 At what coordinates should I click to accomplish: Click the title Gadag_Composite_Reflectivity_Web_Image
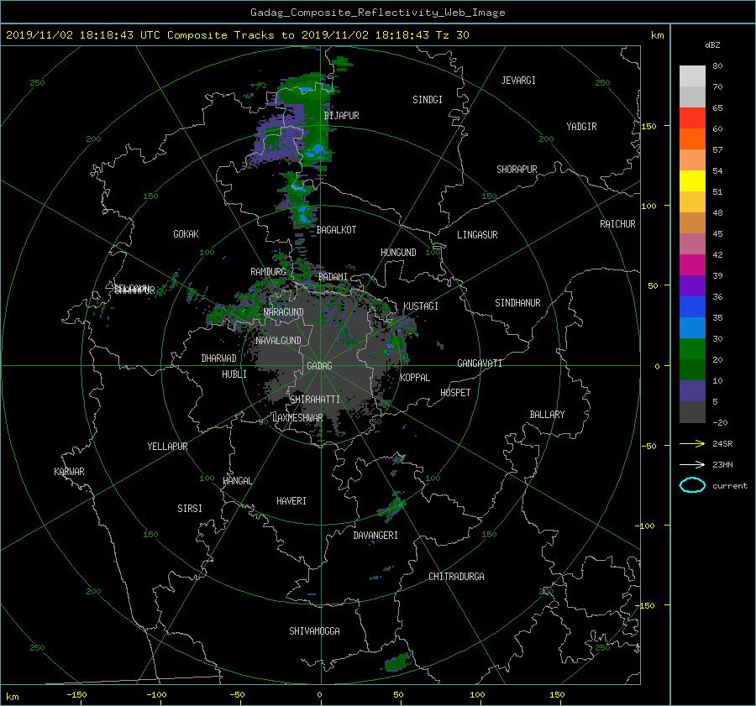[x=377, y=13]
